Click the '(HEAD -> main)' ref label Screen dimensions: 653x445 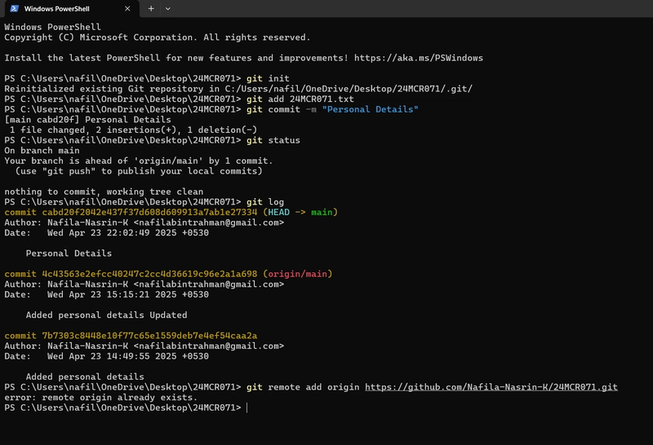pyautogui.click(x=300, y=212)
